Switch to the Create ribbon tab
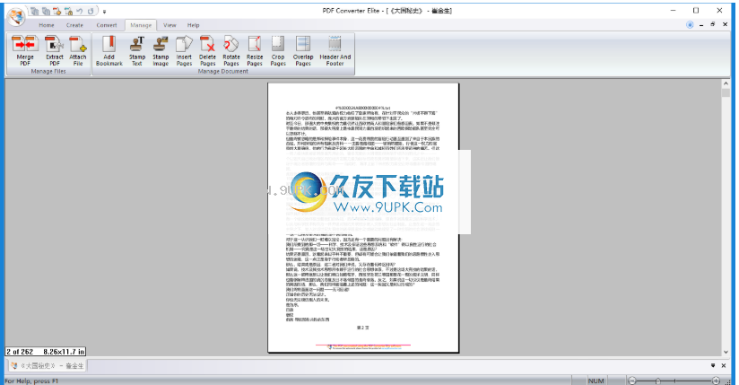 pyautogui.click(x=74, y=25)
